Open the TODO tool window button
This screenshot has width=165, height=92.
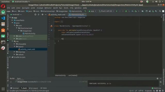pos(44,88)
